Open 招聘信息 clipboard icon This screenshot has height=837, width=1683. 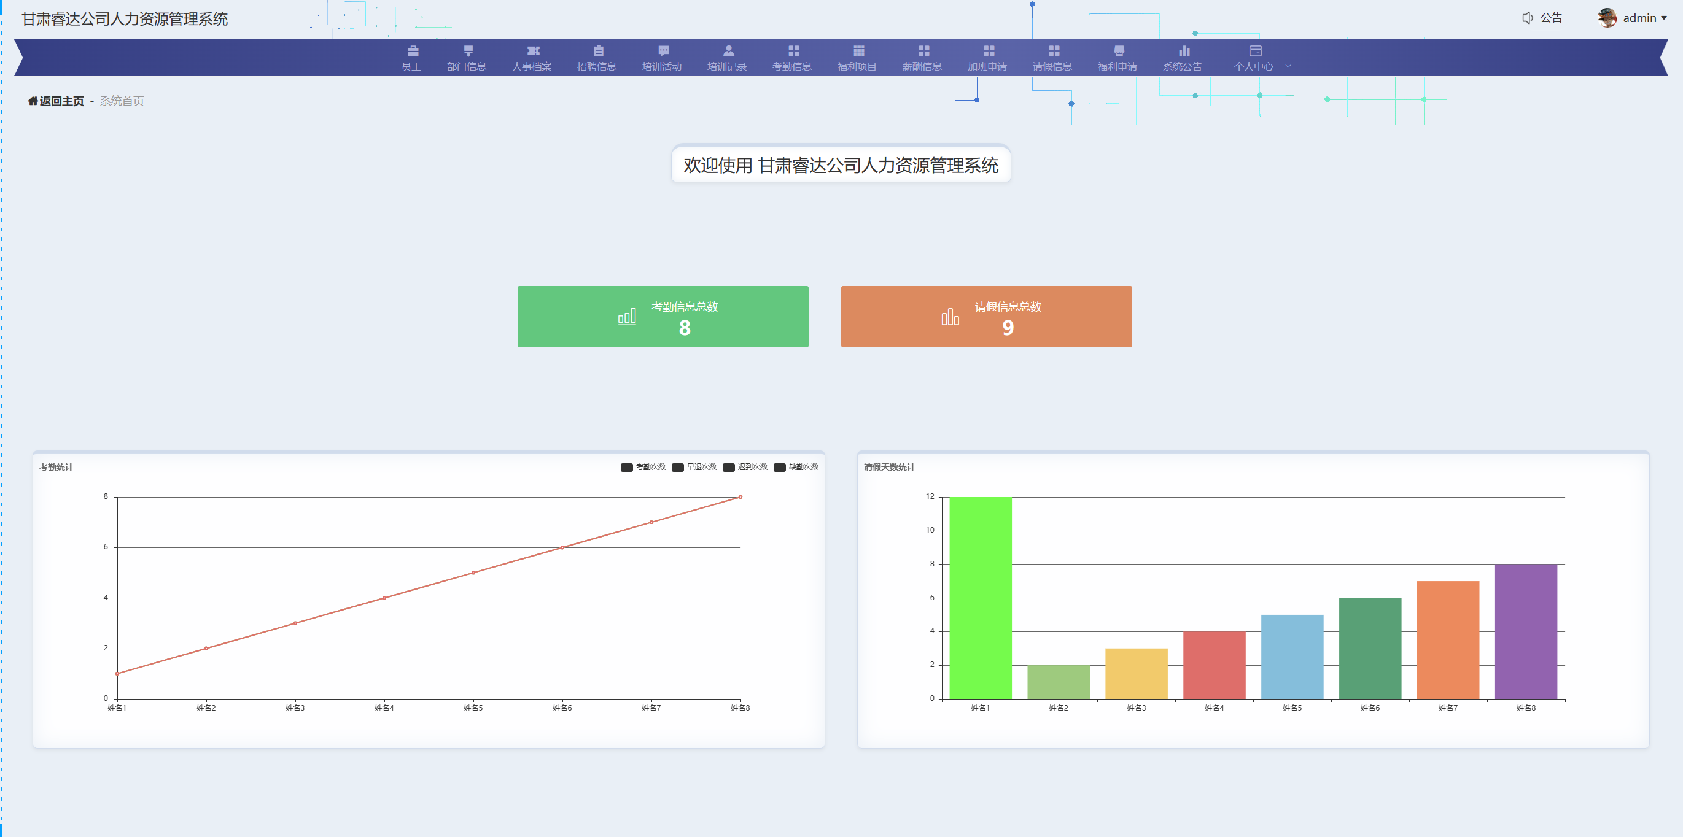(598, 51)
